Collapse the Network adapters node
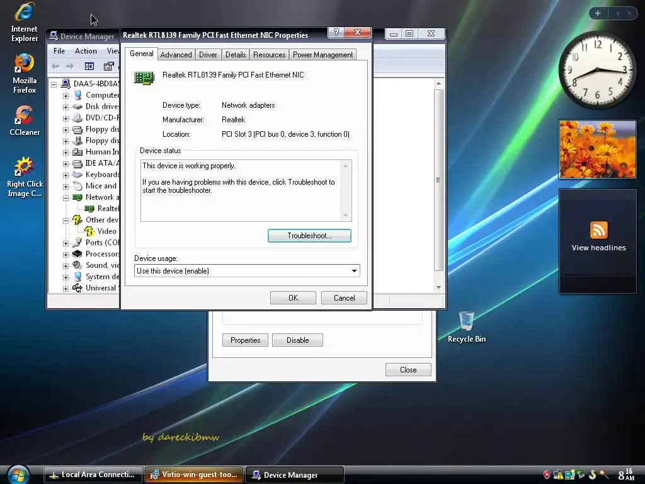This screenshot has width=645, height=484. (66, 198)
